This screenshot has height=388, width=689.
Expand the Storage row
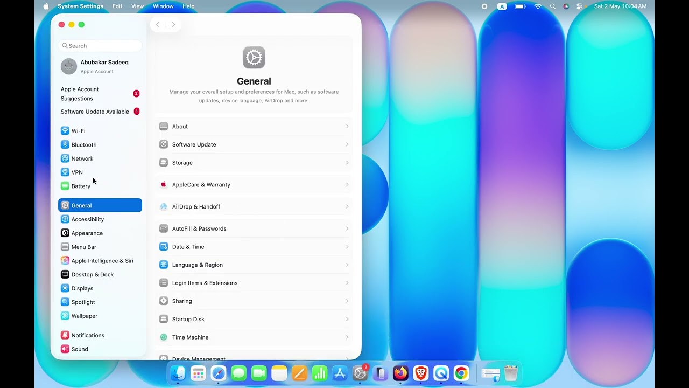click(254, 163)
